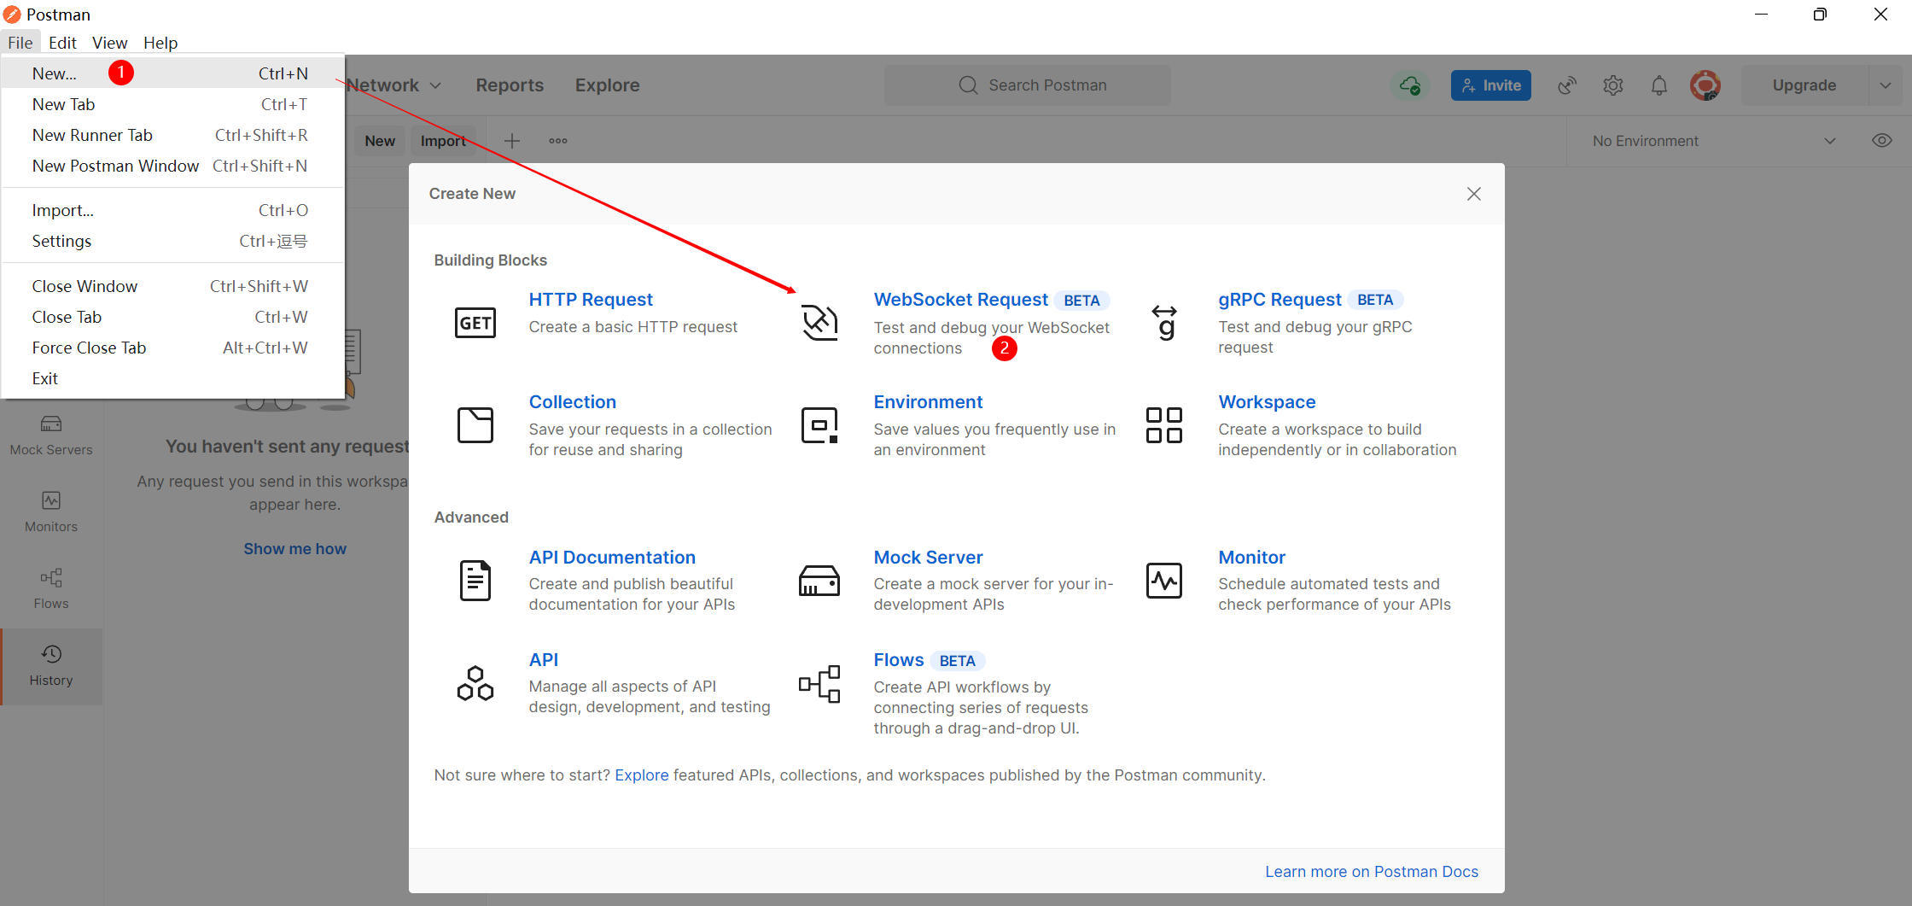Click the API Documentation link

(612, 558)
